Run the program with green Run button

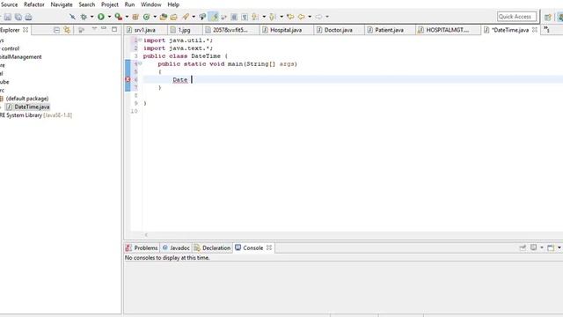pos(101,17)
